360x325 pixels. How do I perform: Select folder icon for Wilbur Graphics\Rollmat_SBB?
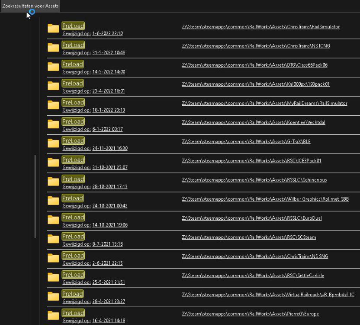point(53,201)
